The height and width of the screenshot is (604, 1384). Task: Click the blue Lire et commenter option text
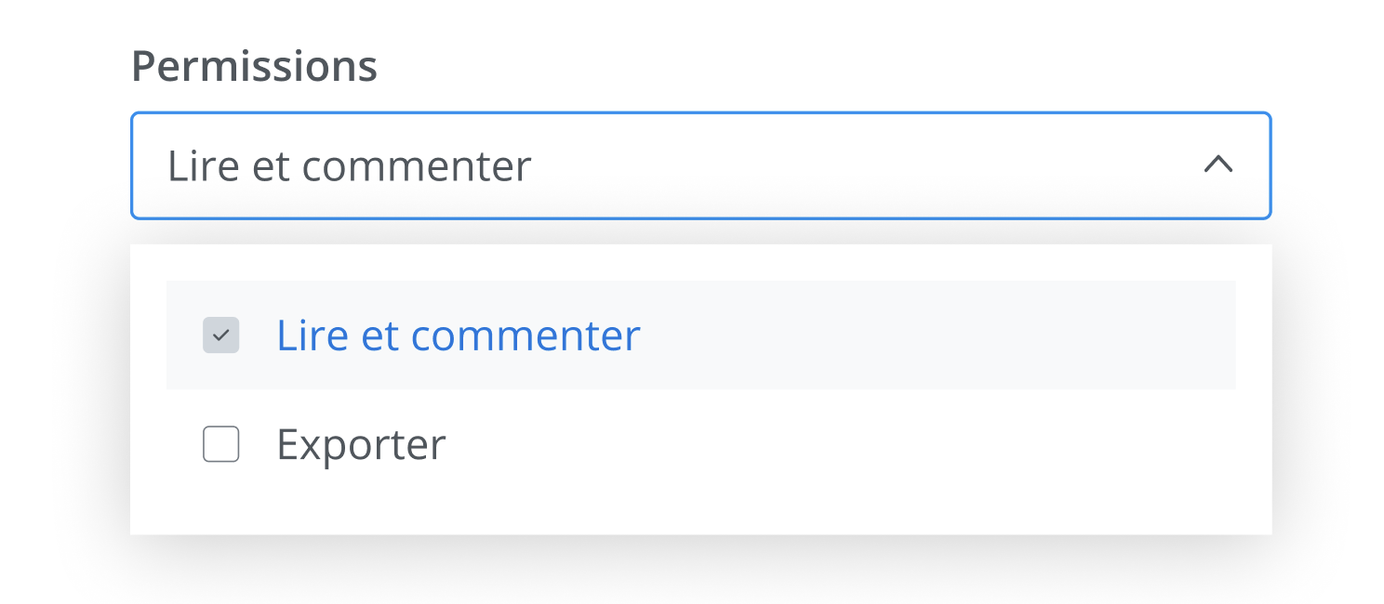(x=459, y=335)
